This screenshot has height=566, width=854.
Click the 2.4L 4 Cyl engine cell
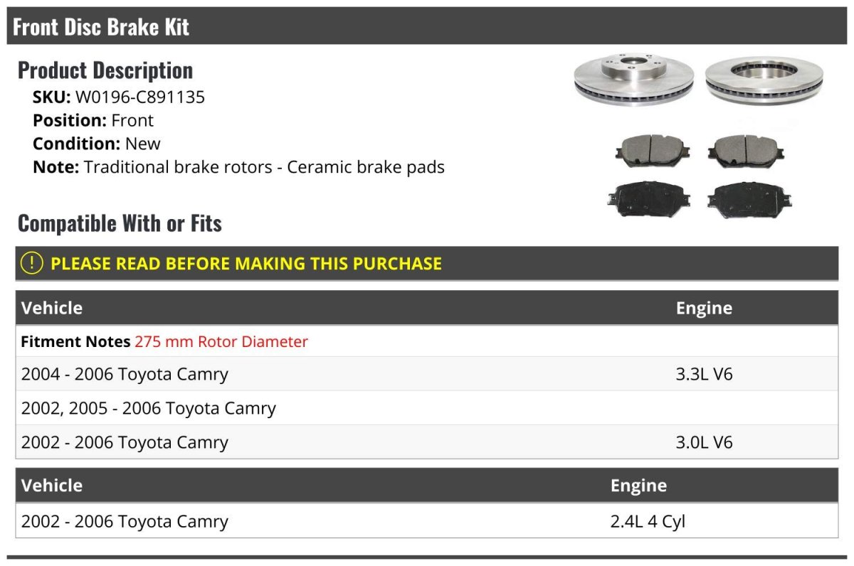point(648,521)
